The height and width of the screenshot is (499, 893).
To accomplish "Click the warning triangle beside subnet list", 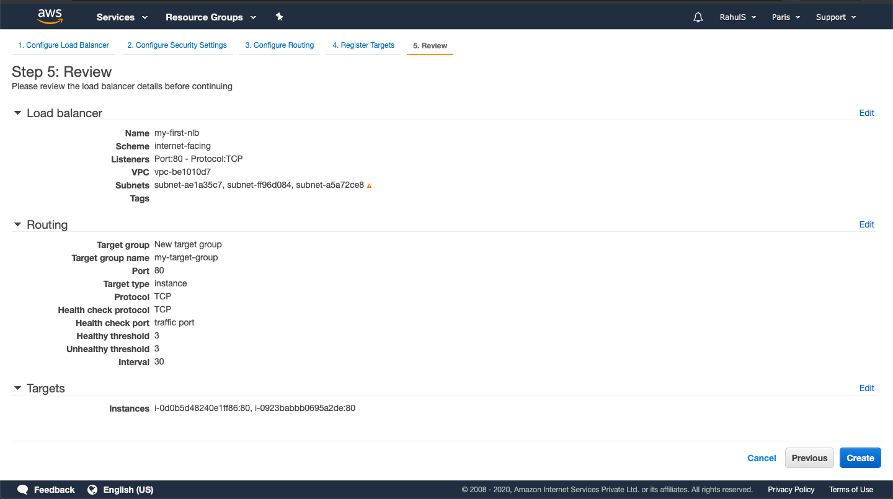I will point(369,185).
